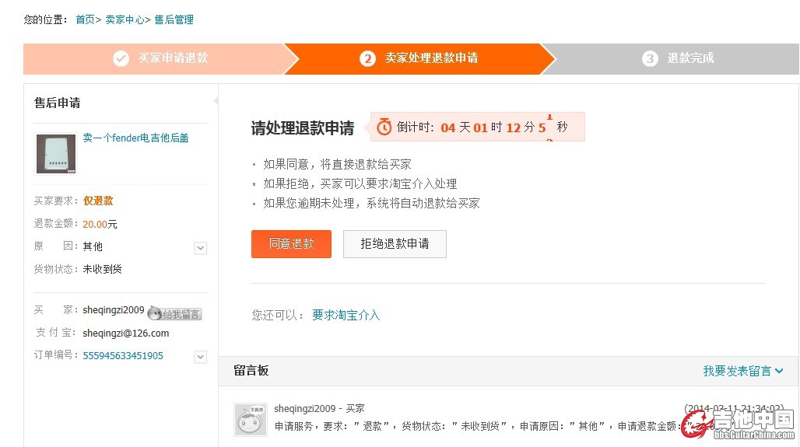Open 售后管理 in the breadcrumb
The width and height of the screenshot is (800, 447).
click(x=174, y=19)
